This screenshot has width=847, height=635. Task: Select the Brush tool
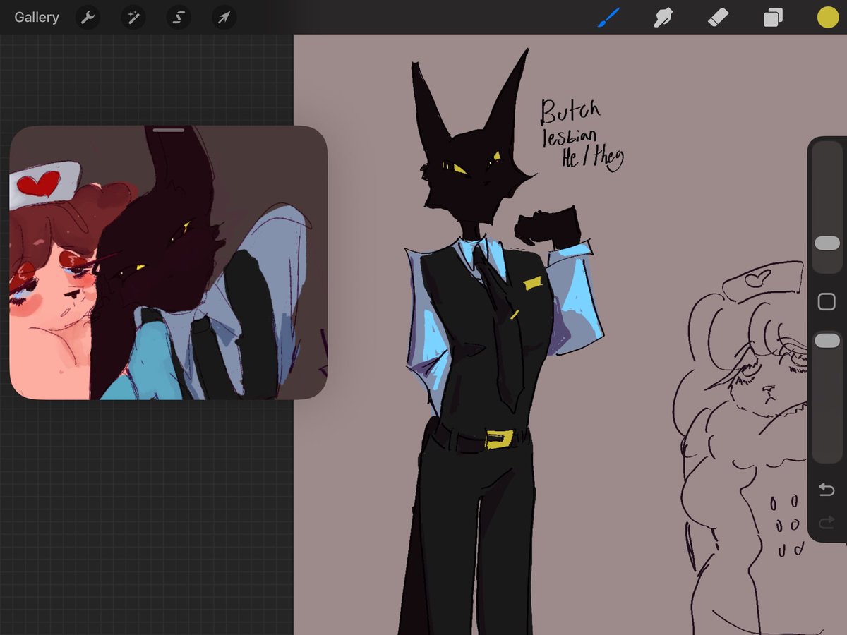[608, 18]
